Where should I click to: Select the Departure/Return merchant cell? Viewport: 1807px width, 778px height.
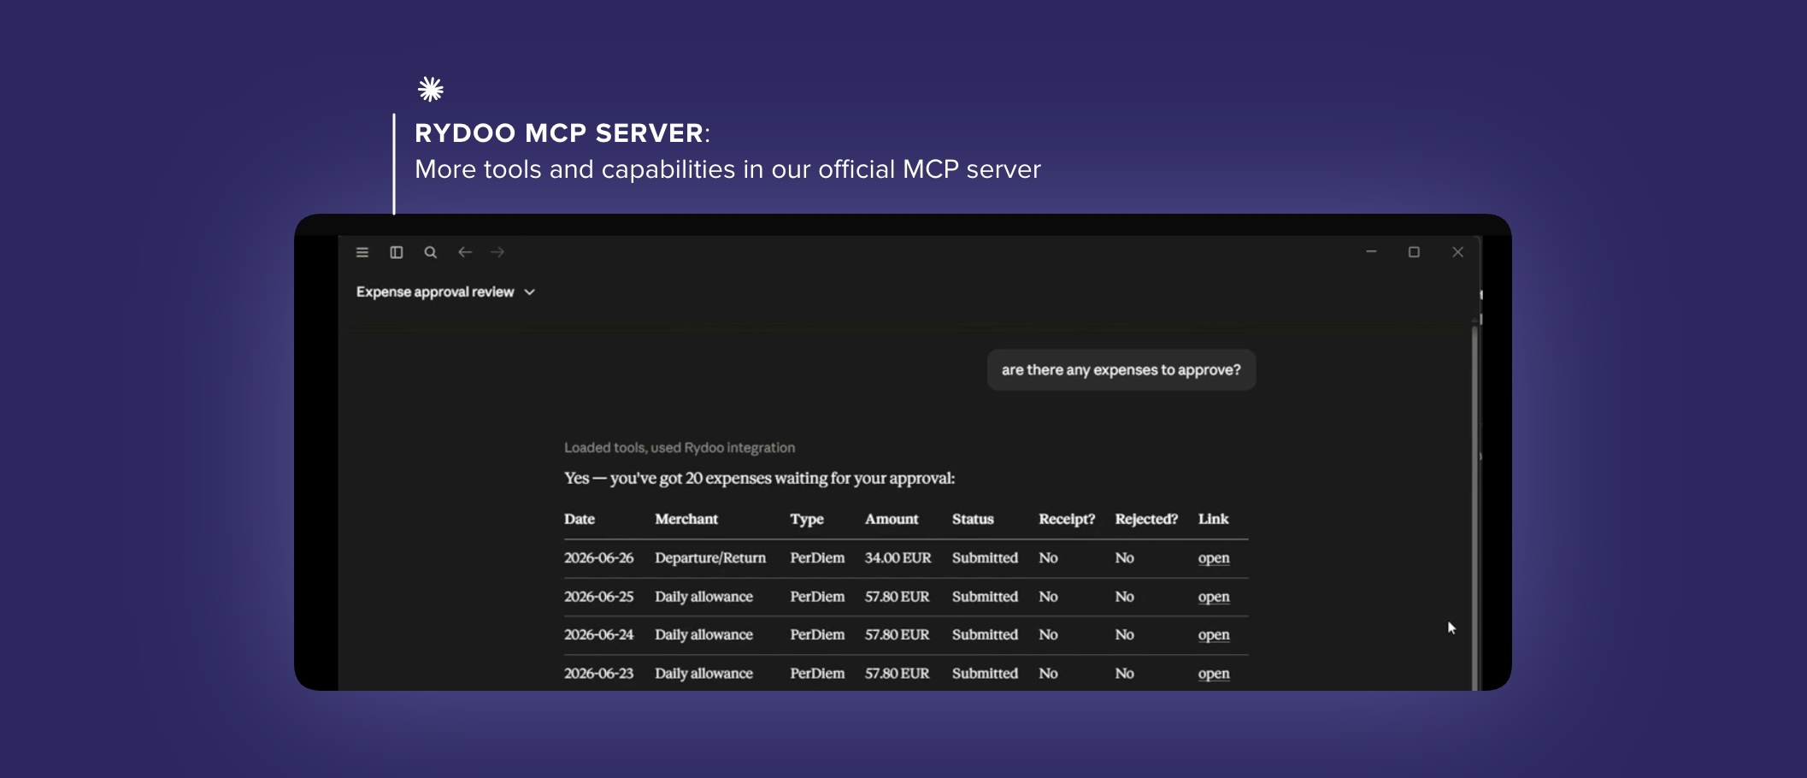point(710,557)
